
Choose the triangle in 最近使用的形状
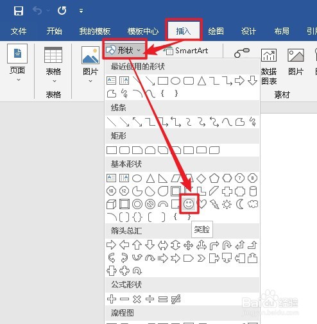pos(201,81)
